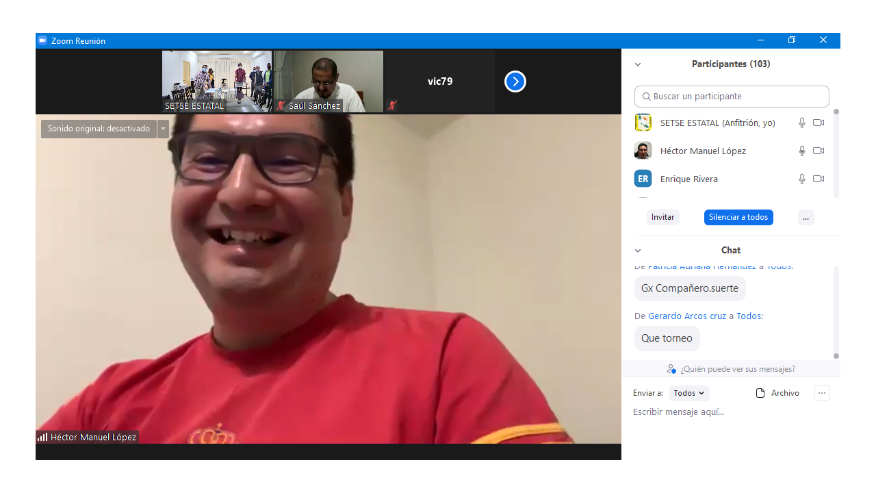Screen dimensions: 876x493
Task: Toggle Héctor Manuel López microphone icon
Action: click(802, 151)
